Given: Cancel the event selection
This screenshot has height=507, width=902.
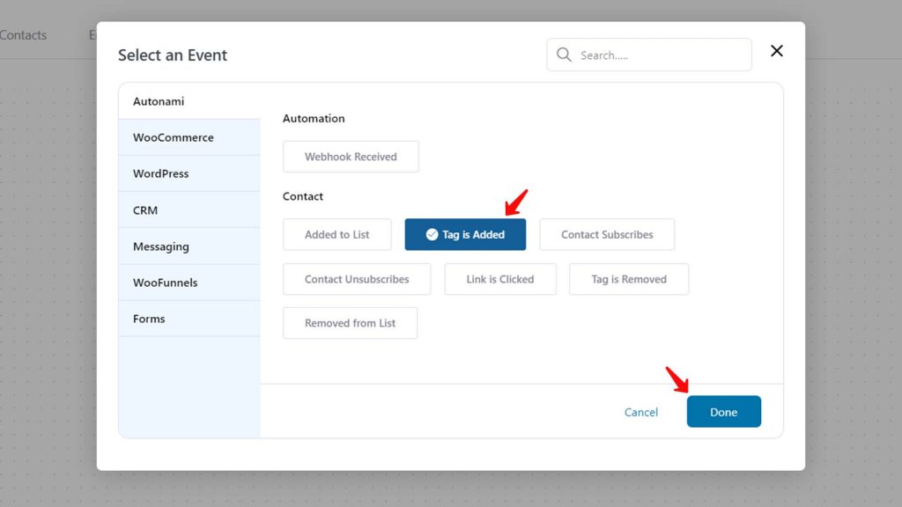Looking at the screenshot, I should [641, 412].
